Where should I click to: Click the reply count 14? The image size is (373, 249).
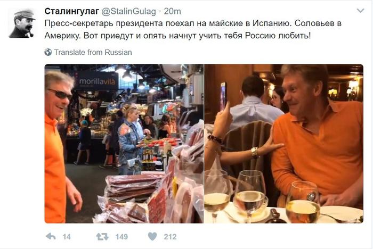67,237
